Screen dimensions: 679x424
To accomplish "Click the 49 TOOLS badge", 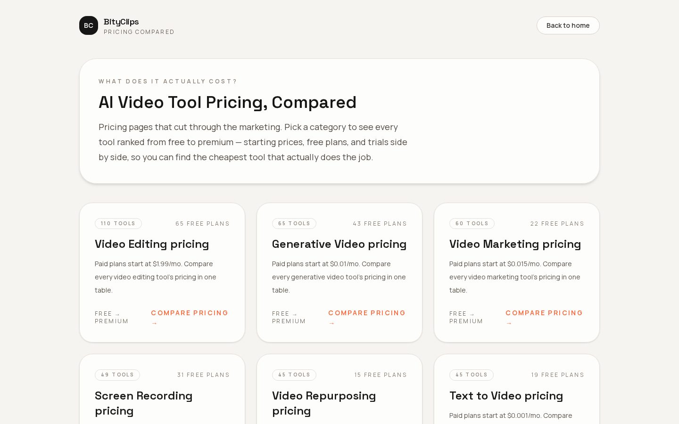I will pos(117,375).
